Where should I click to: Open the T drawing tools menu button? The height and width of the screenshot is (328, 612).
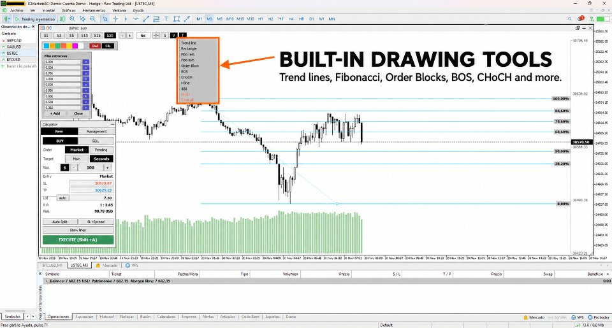183,36
